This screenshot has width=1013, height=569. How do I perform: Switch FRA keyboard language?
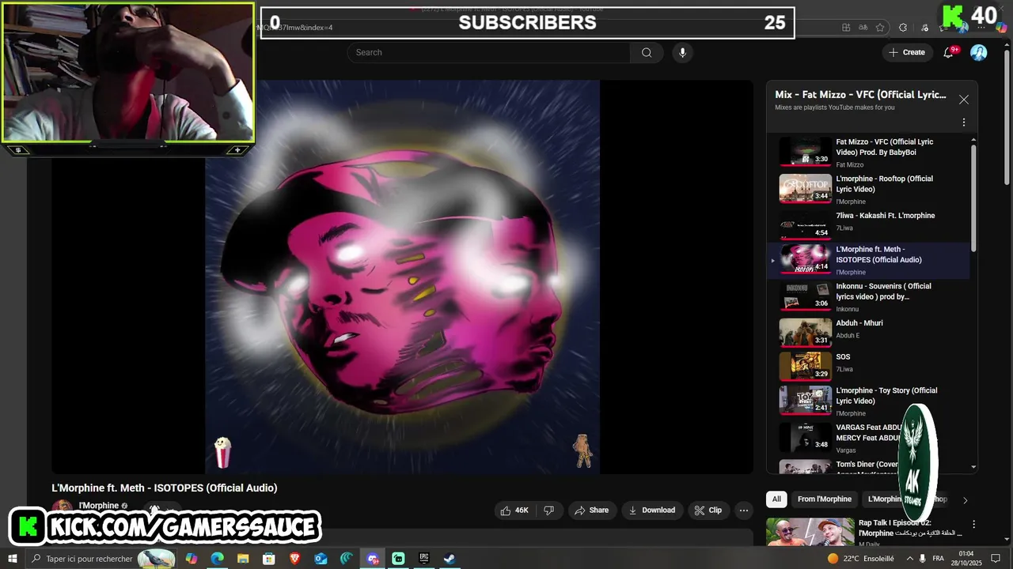(939, 559)
